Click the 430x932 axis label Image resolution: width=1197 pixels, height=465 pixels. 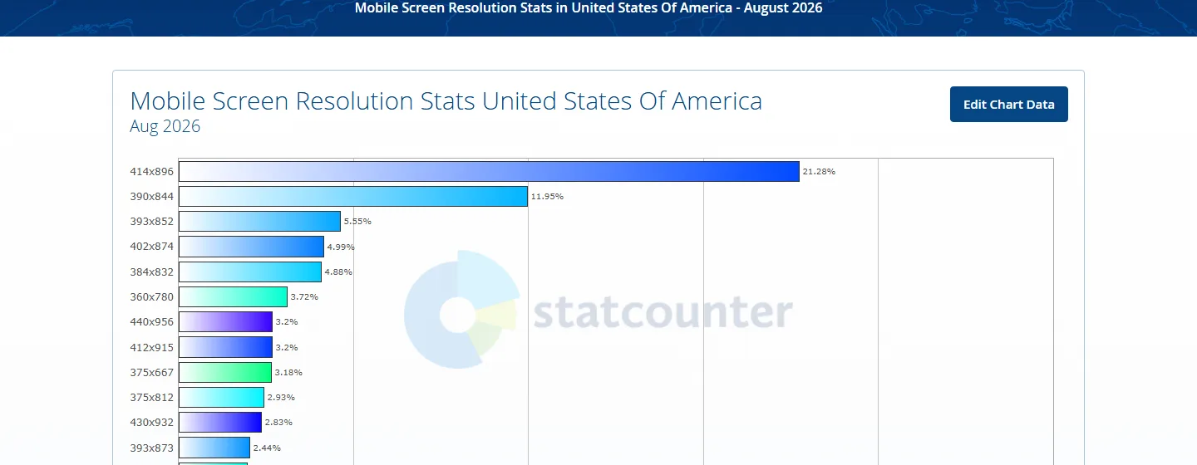point(152,422)
